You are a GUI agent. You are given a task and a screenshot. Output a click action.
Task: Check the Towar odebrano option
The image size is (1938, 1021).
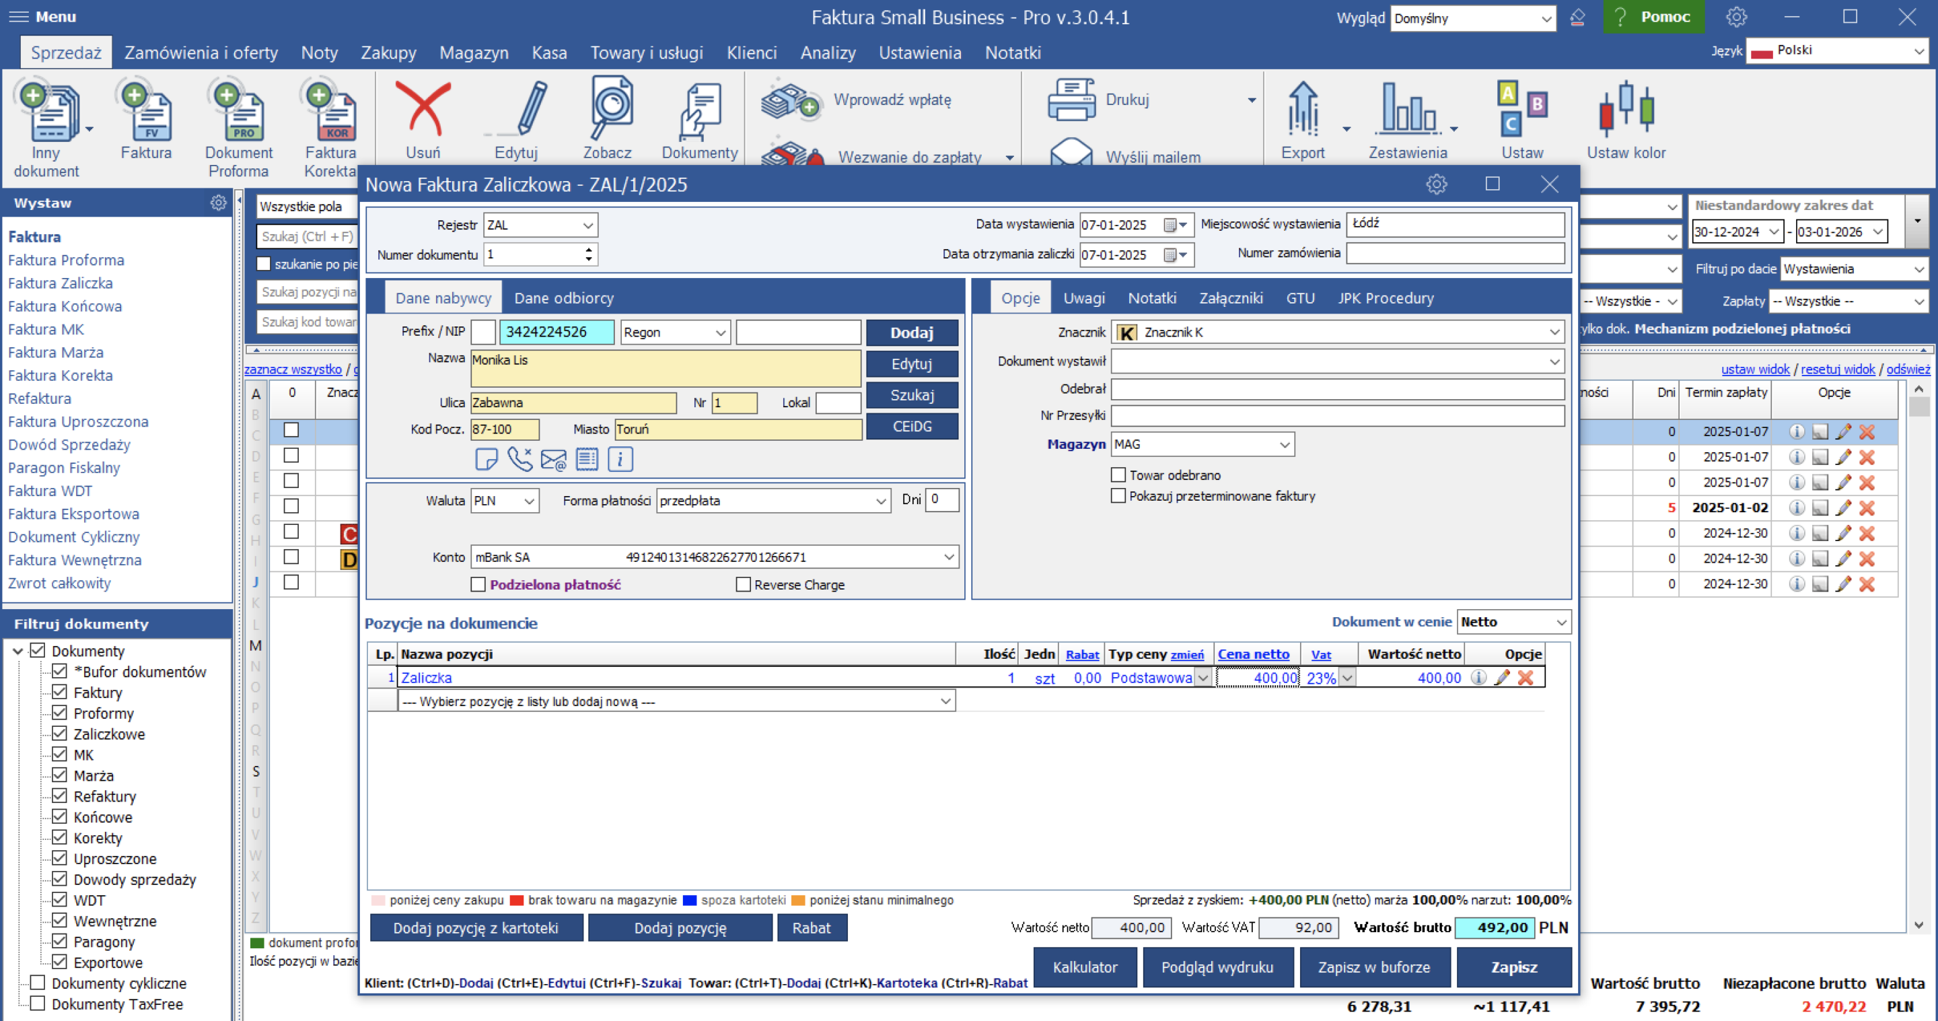[1118, 474]
